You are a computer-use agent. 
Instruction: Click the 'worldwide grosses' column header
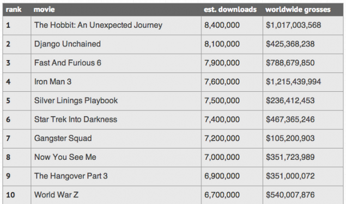click(x=298, y=10)
